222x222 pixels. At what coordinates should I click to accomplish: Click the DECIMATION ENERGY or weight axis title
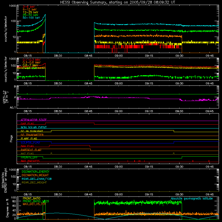click(4, 180)
